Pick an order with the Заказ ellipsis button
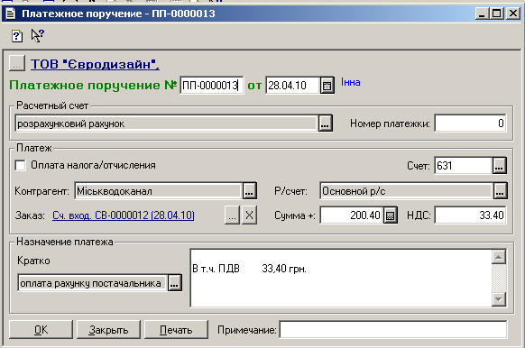The image size is (525, 348). tap(232, 215)
